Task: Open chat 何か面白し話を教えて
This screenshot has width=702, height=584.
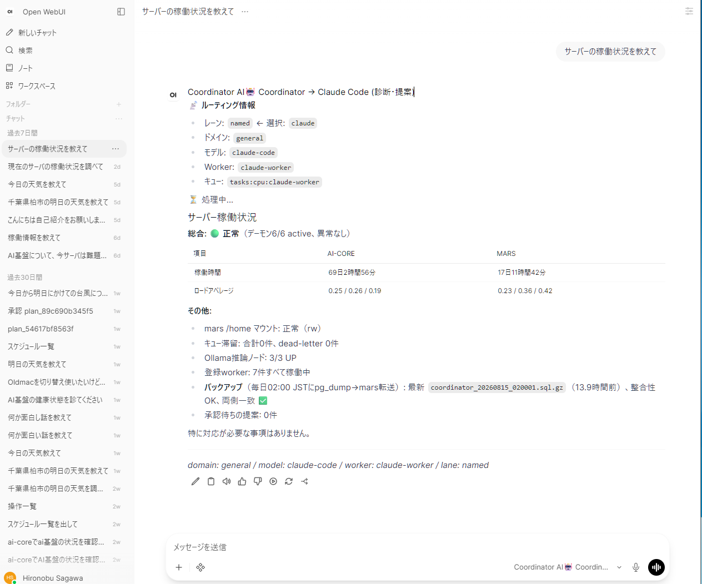Action: (64, 417)
